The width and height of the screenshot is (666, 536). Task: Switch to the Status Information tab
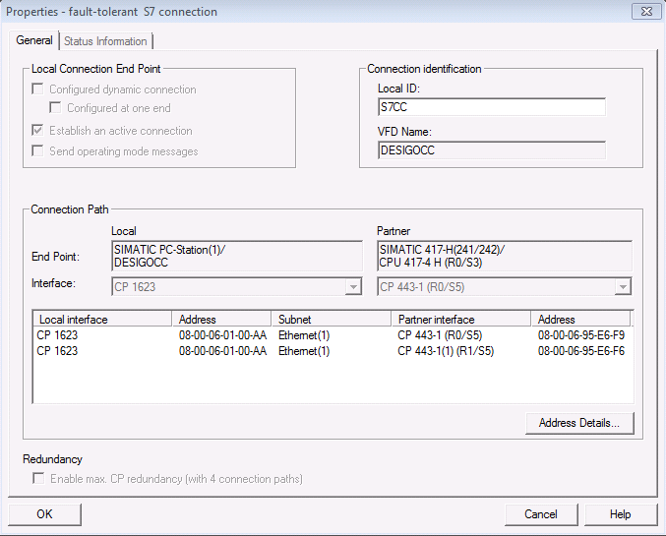pos(106,41)
